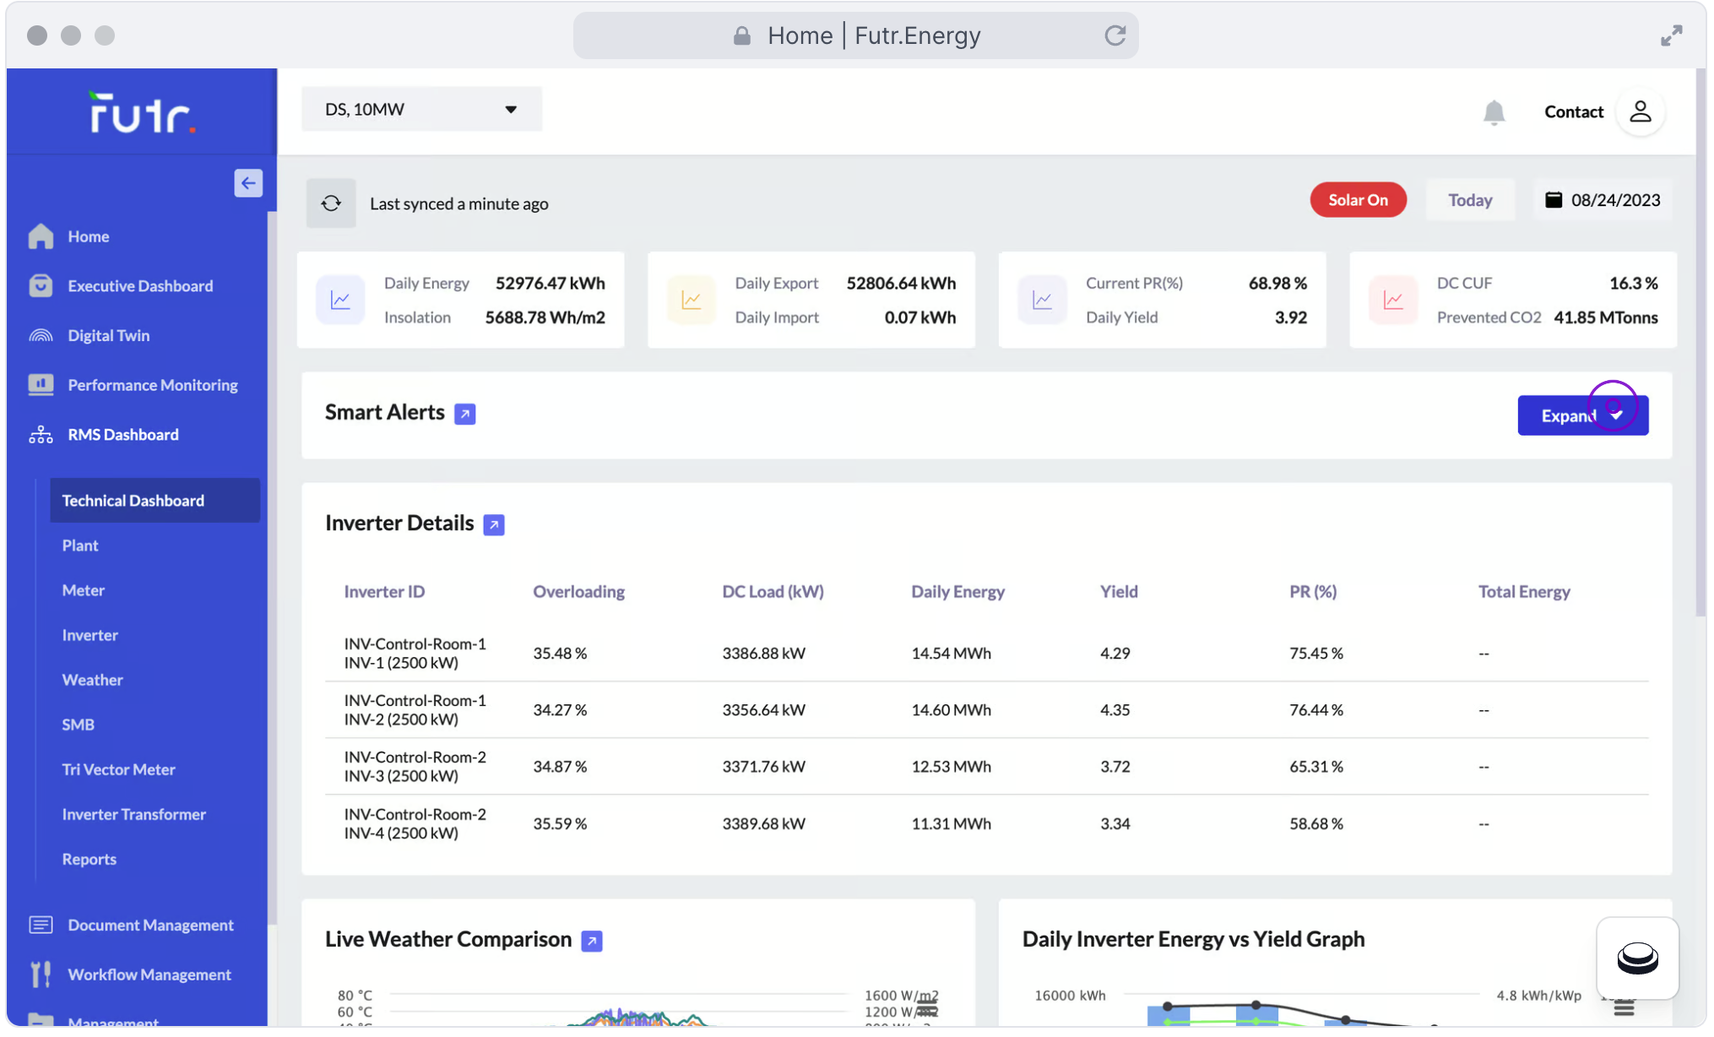Select the Meter submenu item
The image size is (1714, 1037).
coord(83,590)
